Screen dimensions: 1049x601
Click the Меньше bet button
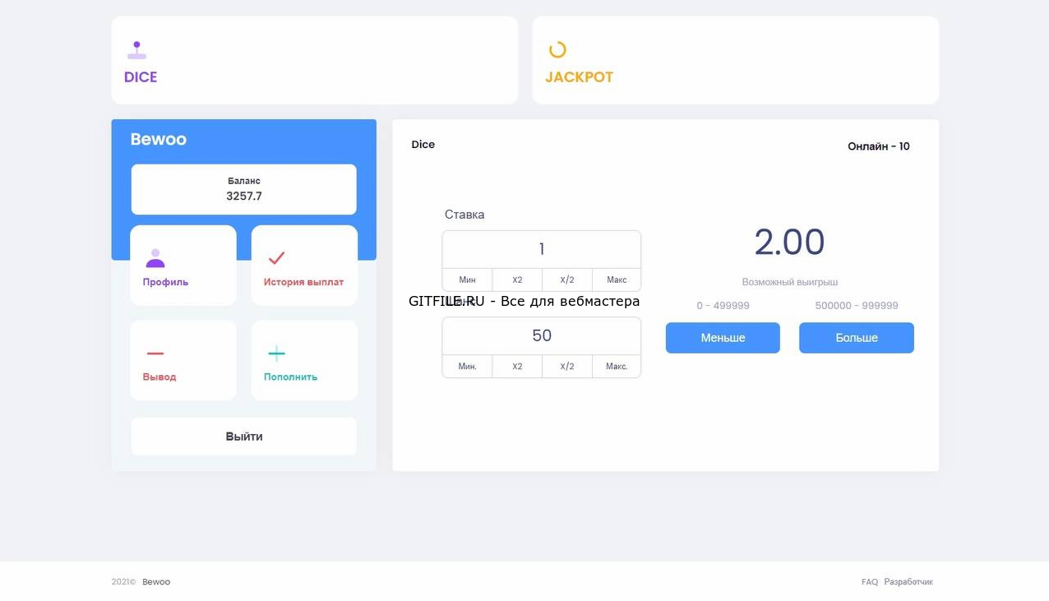tap(723, 338)
